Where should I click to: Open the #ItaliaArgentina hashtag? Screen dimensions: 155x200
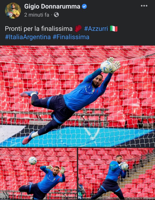point(28,37)
